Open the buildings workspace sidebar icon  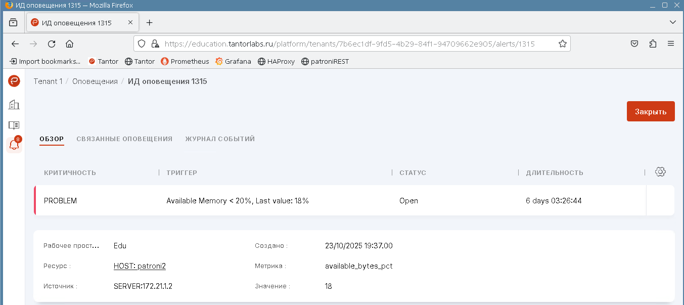[x=14, y=105]
